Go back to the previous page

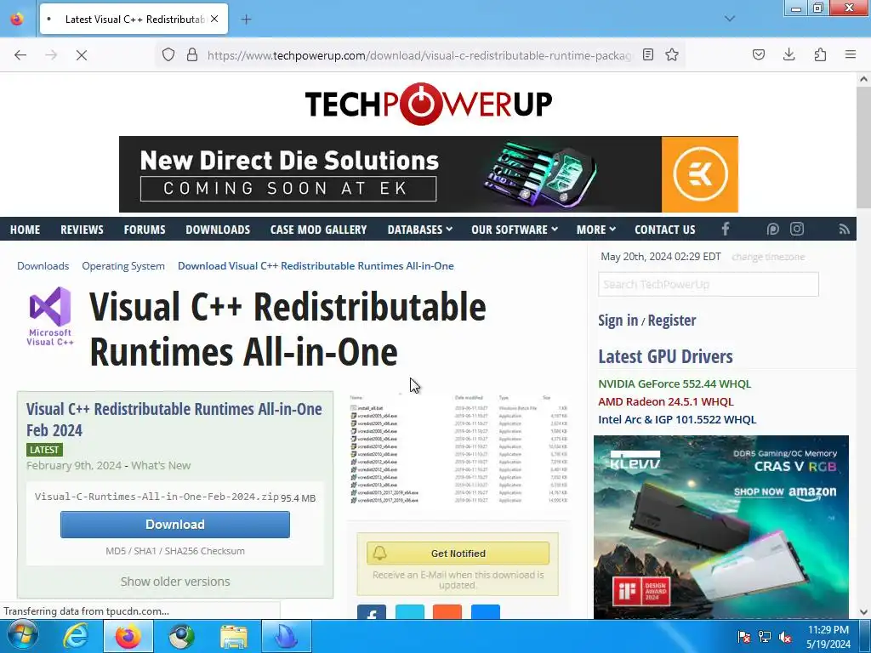click(x=20, y=55)
